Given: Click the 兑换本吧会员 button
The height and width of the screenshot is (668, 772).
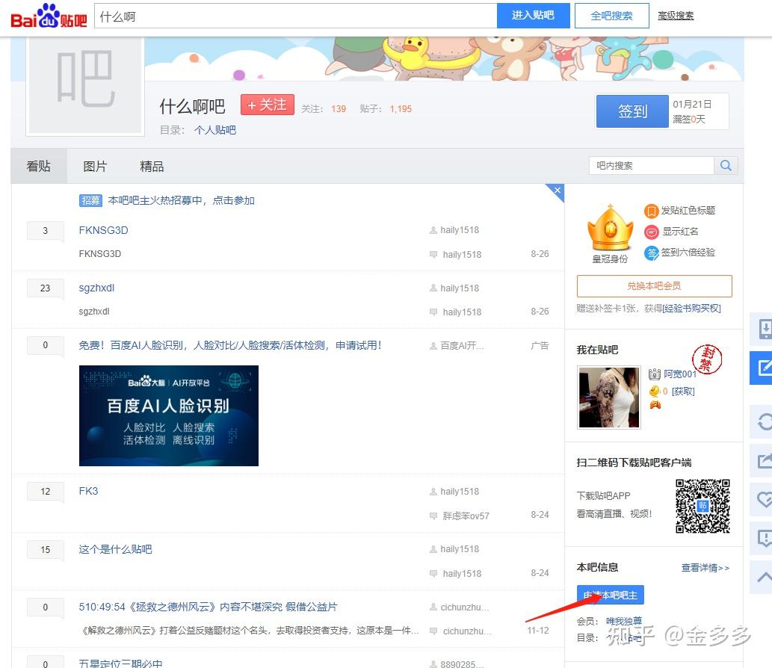Looking at the screenshot, I should [655, 286].
